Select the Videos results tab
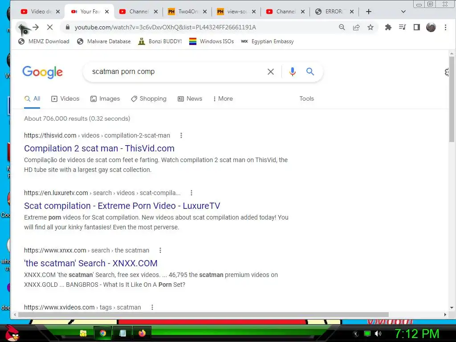This screenshot has height=342, width=456. click(x=65, y=99)
